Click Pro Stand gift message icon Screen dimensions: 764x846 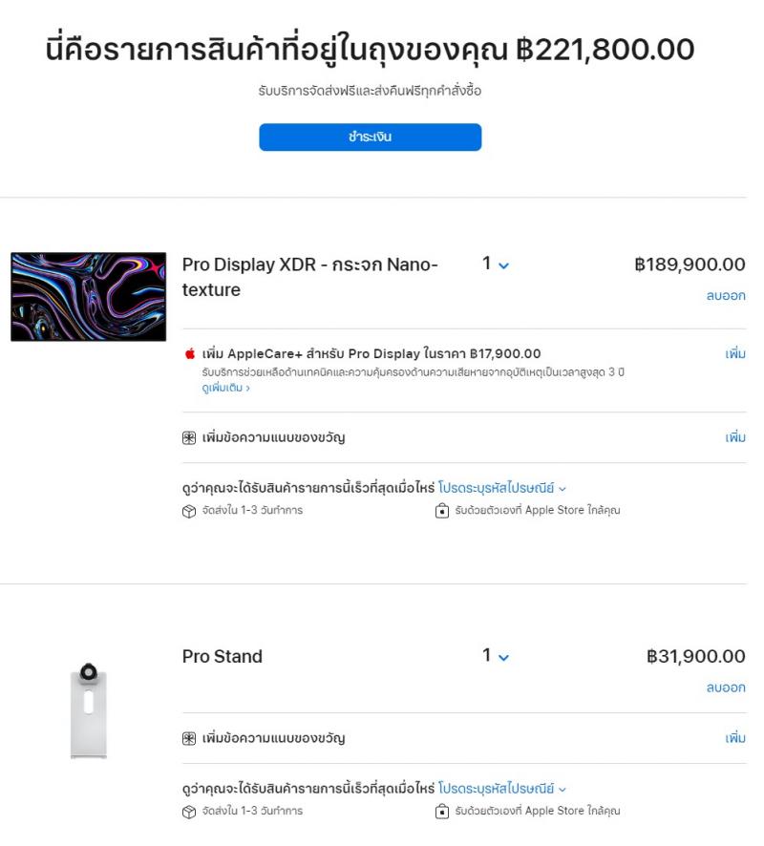190,738
